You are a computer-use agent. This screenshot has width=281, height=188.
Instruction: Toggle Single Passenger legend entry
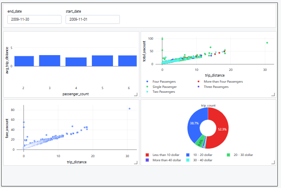(x=164, y=87)
